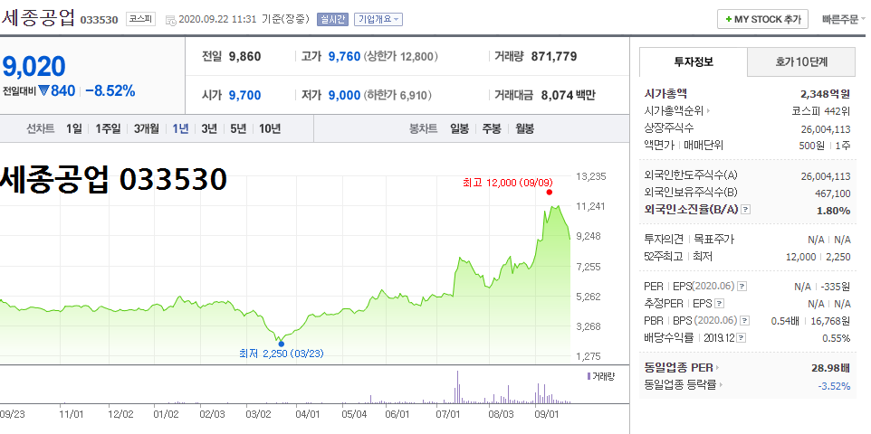Click the 배당수익률 value 0.55%
The width and height of the screenshot is (871, 434).
click(x=836, y=338)
